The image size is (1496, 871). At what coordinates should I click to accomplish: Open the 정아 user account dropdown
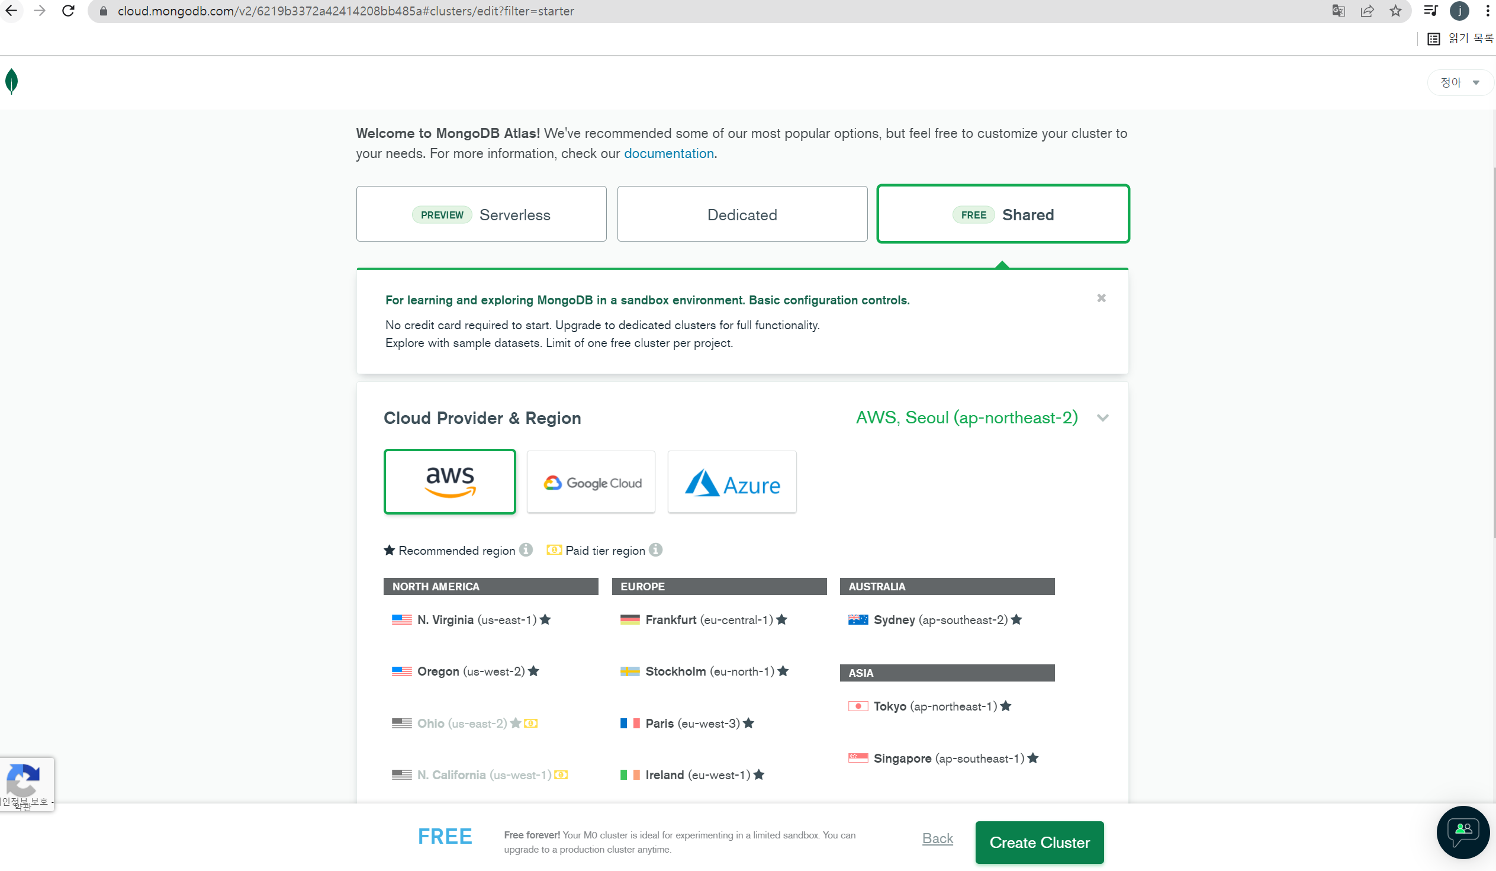[1459, 82]
